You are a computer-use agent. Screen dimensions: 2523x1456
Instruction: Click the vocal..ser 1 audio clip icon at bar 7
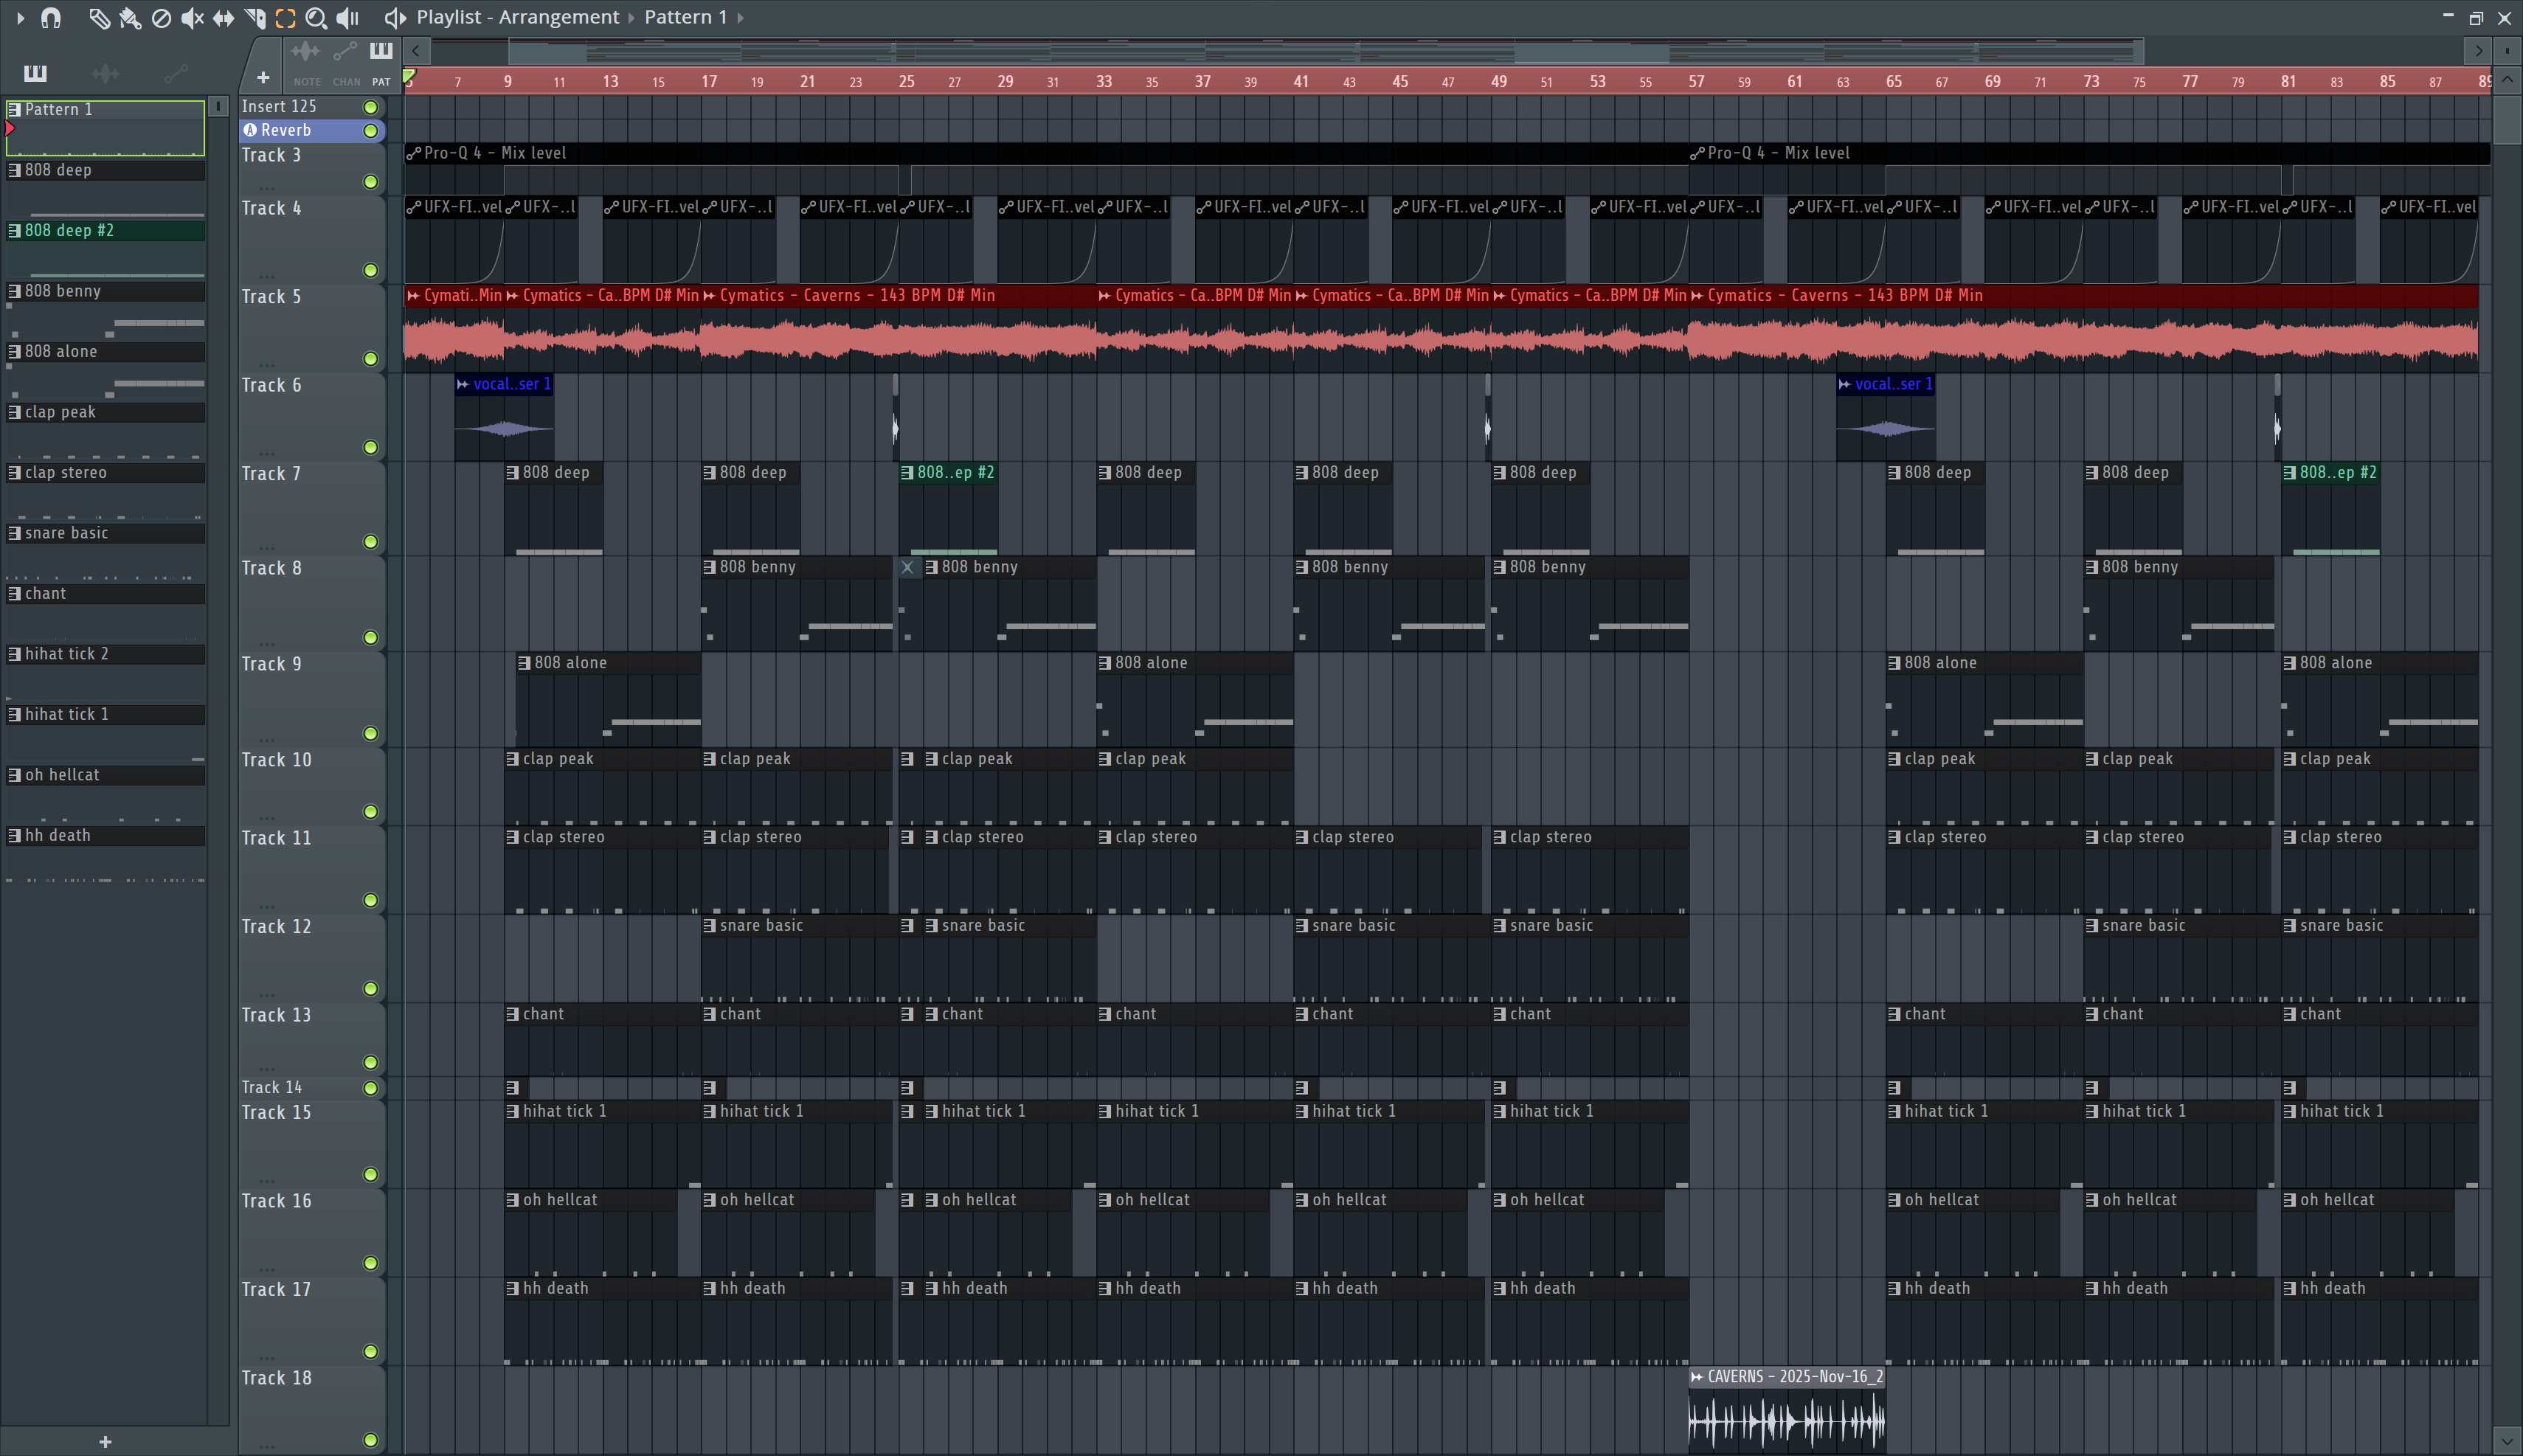pos(463,384)
